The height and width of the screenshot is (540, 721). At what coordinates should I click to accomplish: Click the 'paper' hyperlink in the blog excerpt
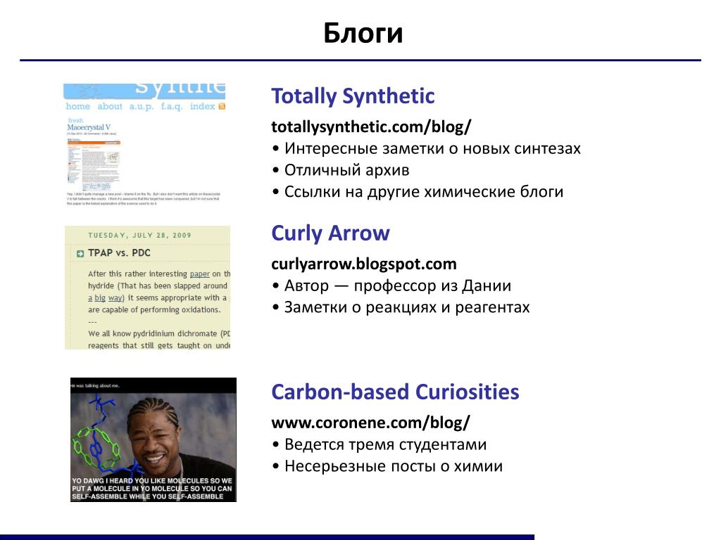click(199, 274)
